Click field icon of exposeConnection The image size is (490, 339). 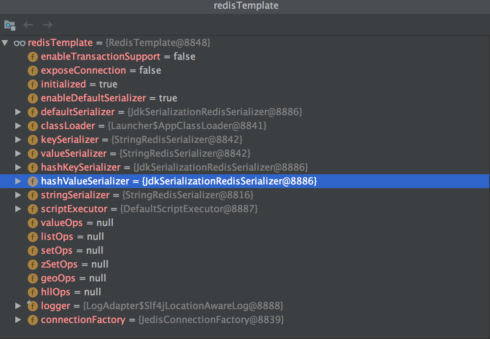coord(33,71)
